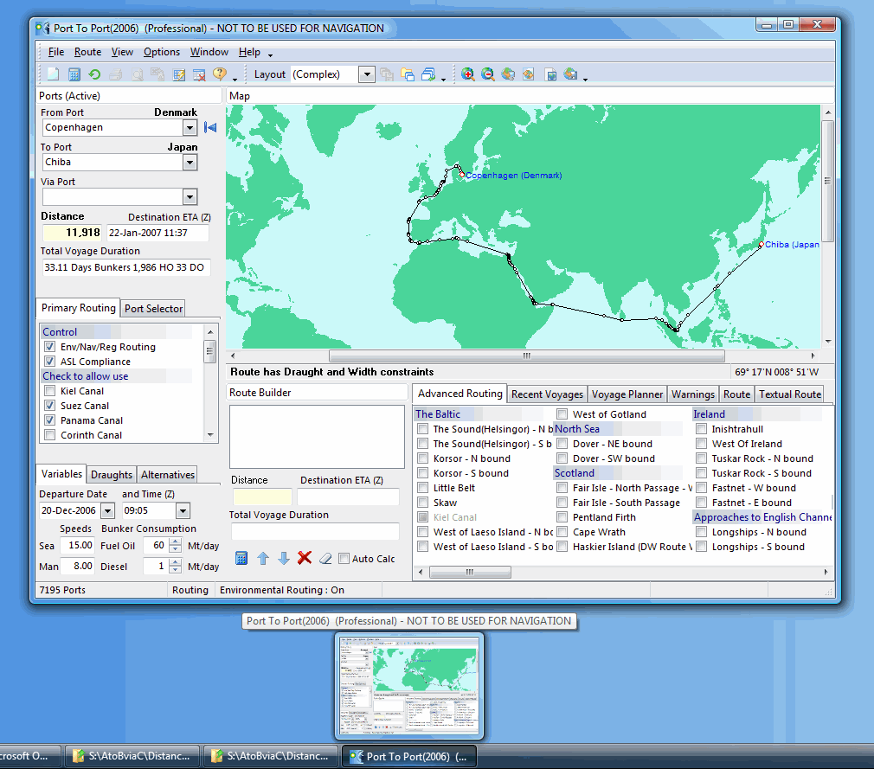874x769 pixels.
Task: Open the Alternatives tab
Action: tap(168, 474)
